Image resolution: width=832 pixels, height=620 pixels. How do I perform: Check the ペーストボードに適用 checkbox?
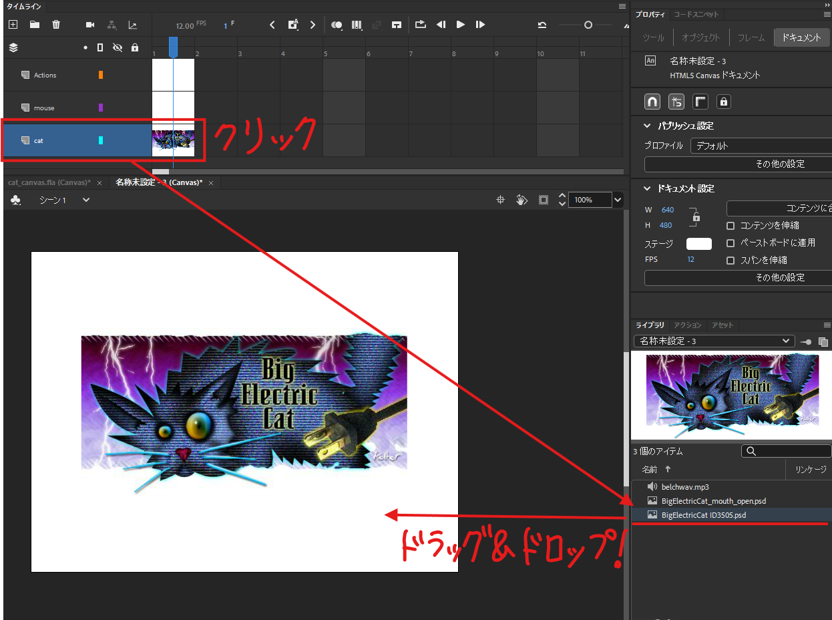coord(731,243)
